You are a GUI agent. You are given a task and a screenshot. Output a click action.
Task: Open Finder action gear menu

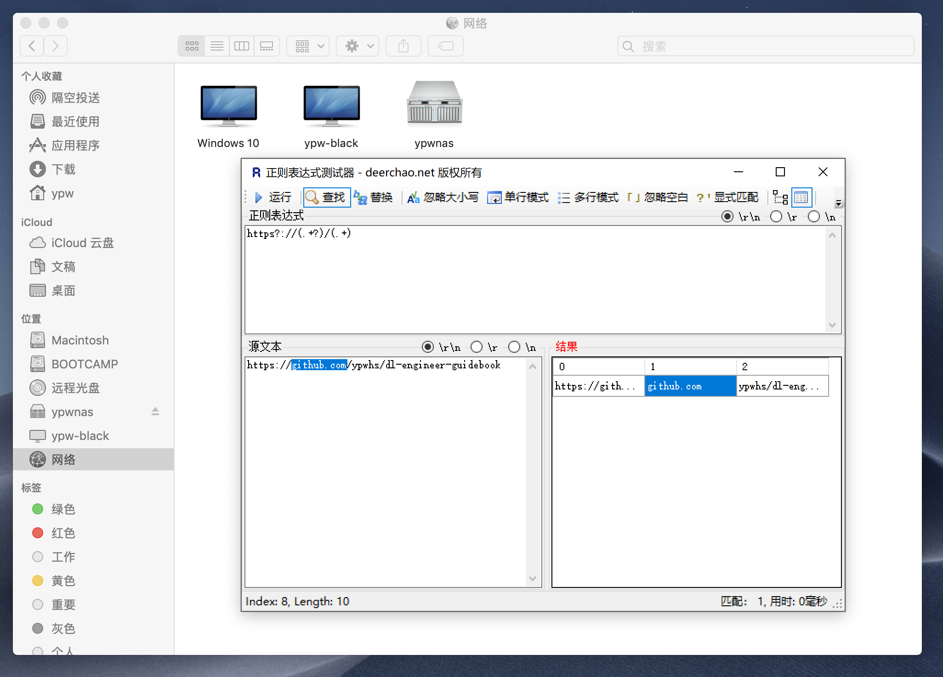[358, 46]
